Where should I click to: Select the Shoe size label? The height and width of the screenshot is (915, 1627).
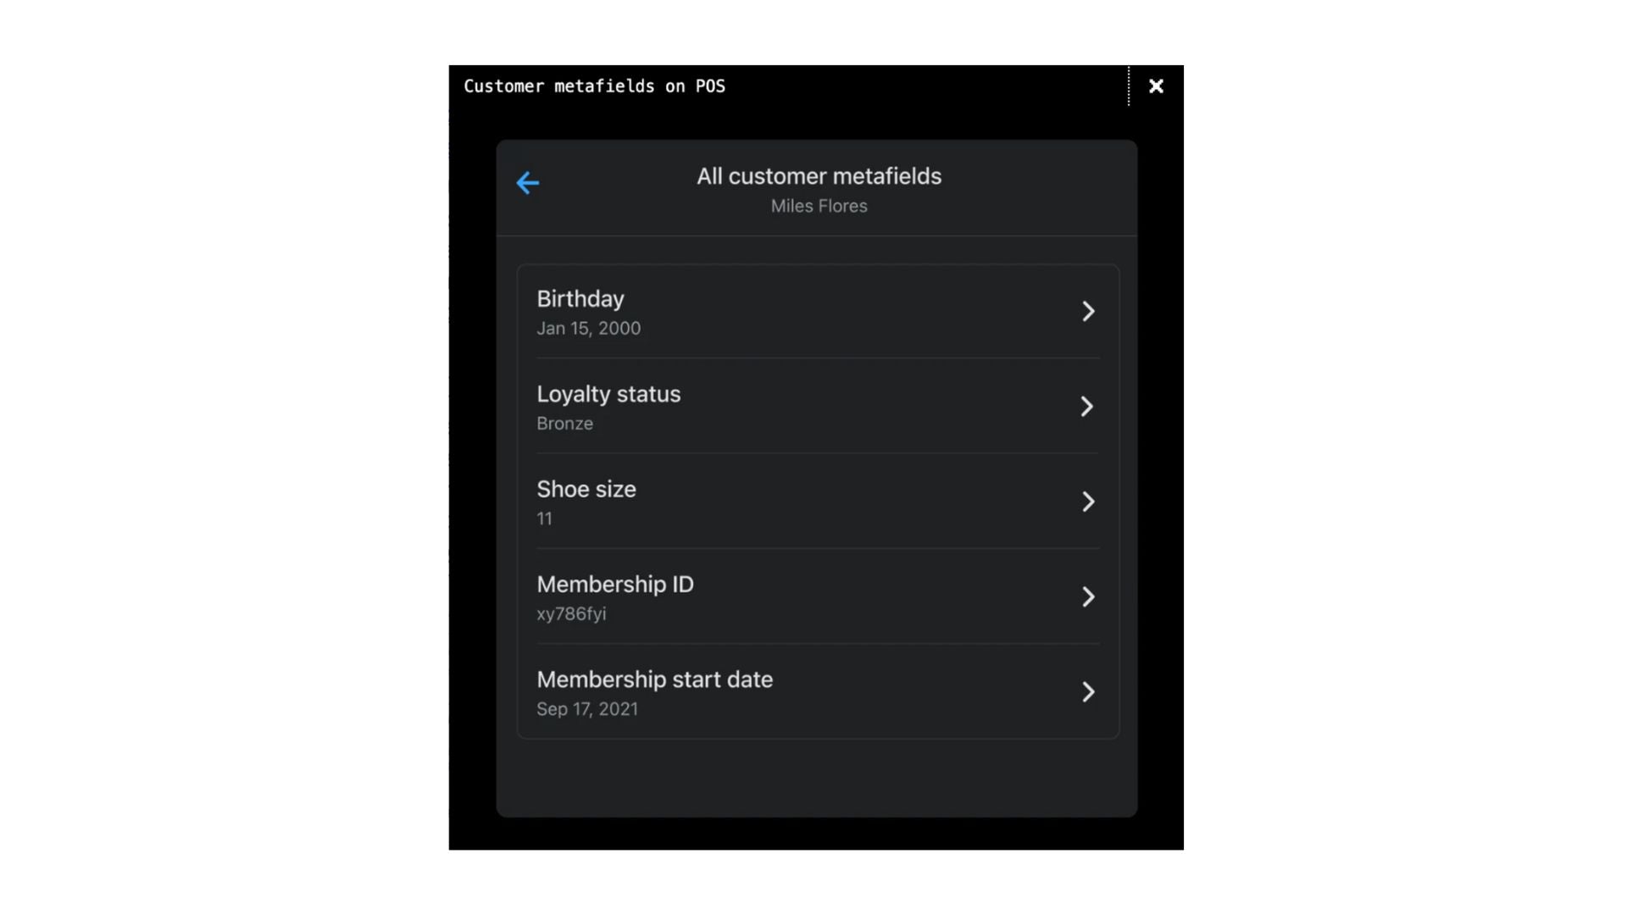[x=586, y=489]
